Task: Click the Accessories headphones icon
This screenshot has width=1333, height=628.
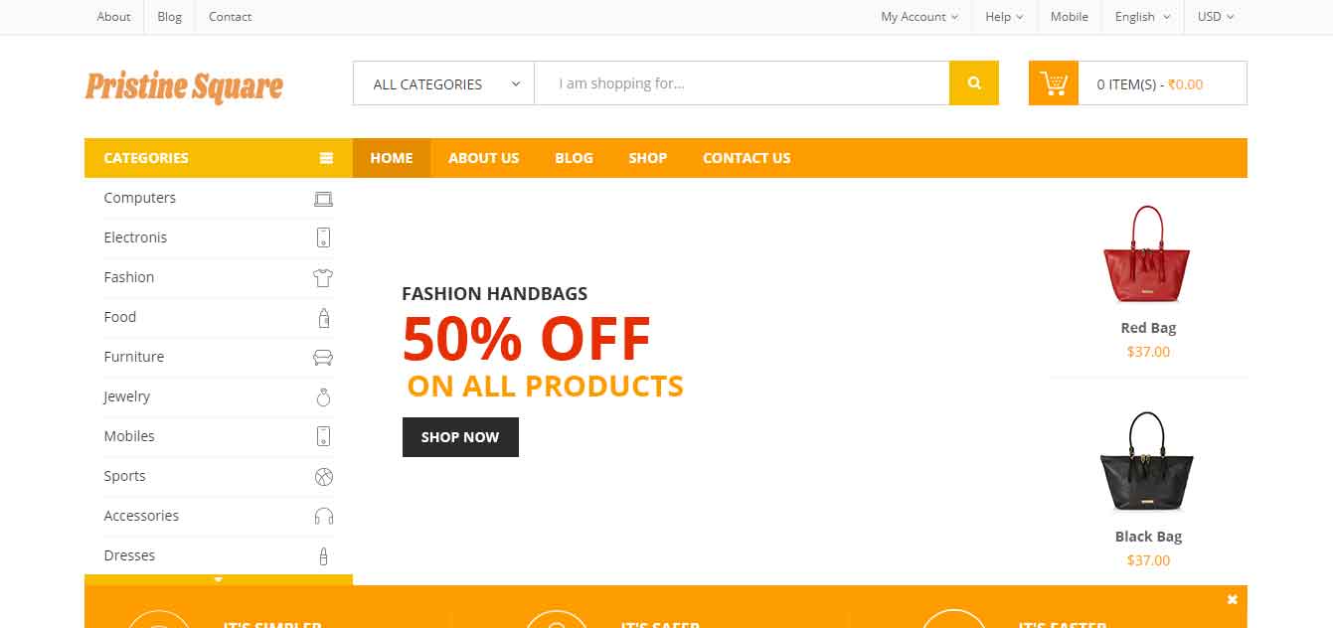Action: [323, 517]
